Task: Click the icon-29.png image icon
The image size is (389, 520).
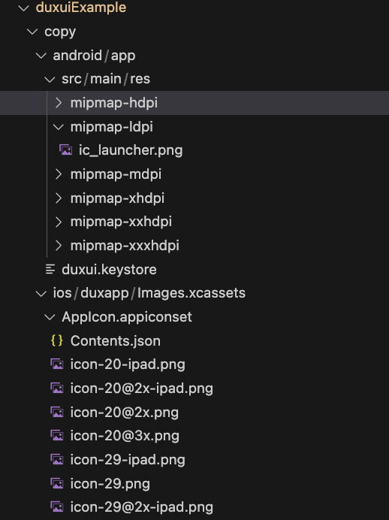Action: (56, 483)
